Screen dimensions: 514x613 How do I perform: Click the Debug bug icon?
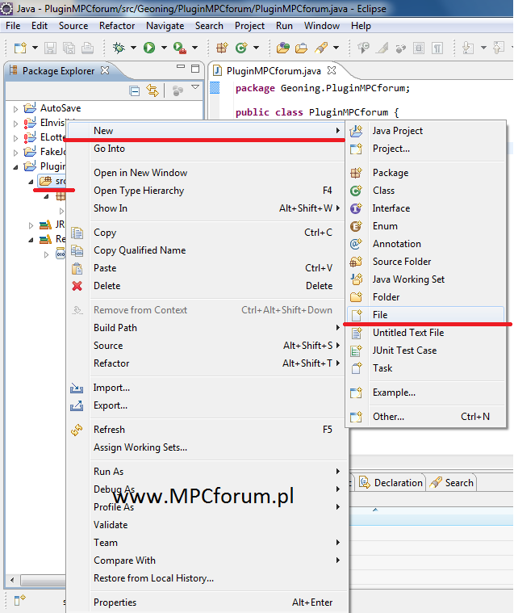click(x=119, y=48)
